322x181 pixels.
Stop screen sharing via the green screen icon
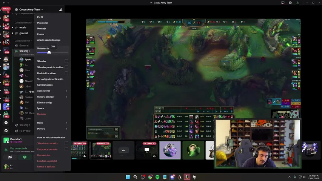(25, 157)
